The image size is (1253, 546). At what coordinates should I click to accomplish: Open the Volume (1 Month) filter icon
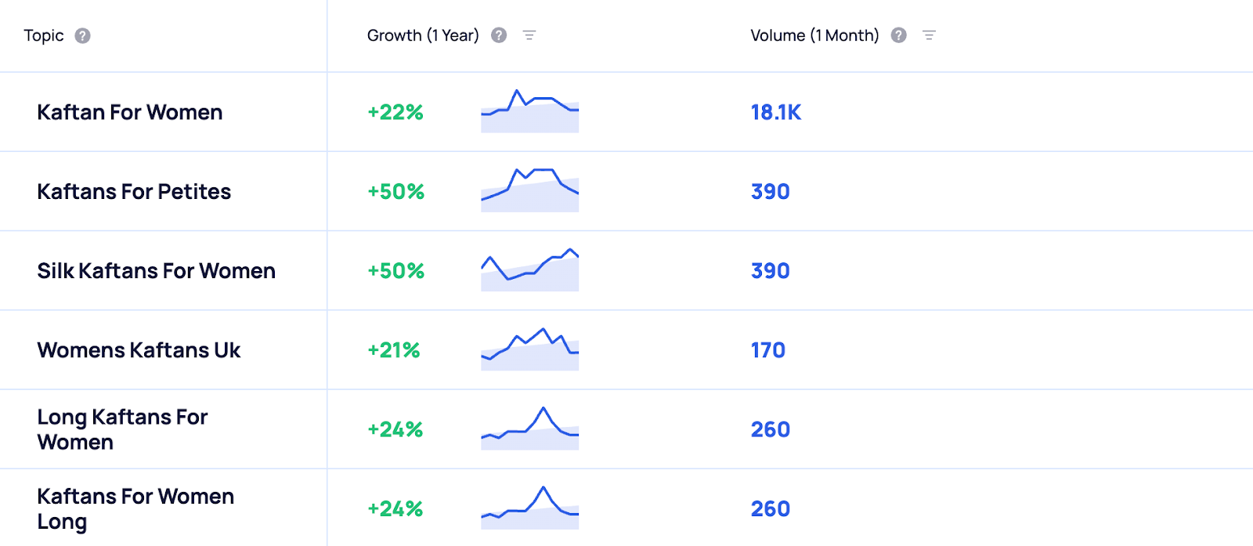(929, 35)
